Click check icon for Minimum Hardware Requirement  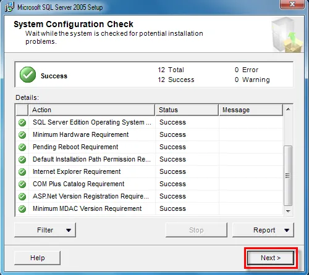(22, 135)
